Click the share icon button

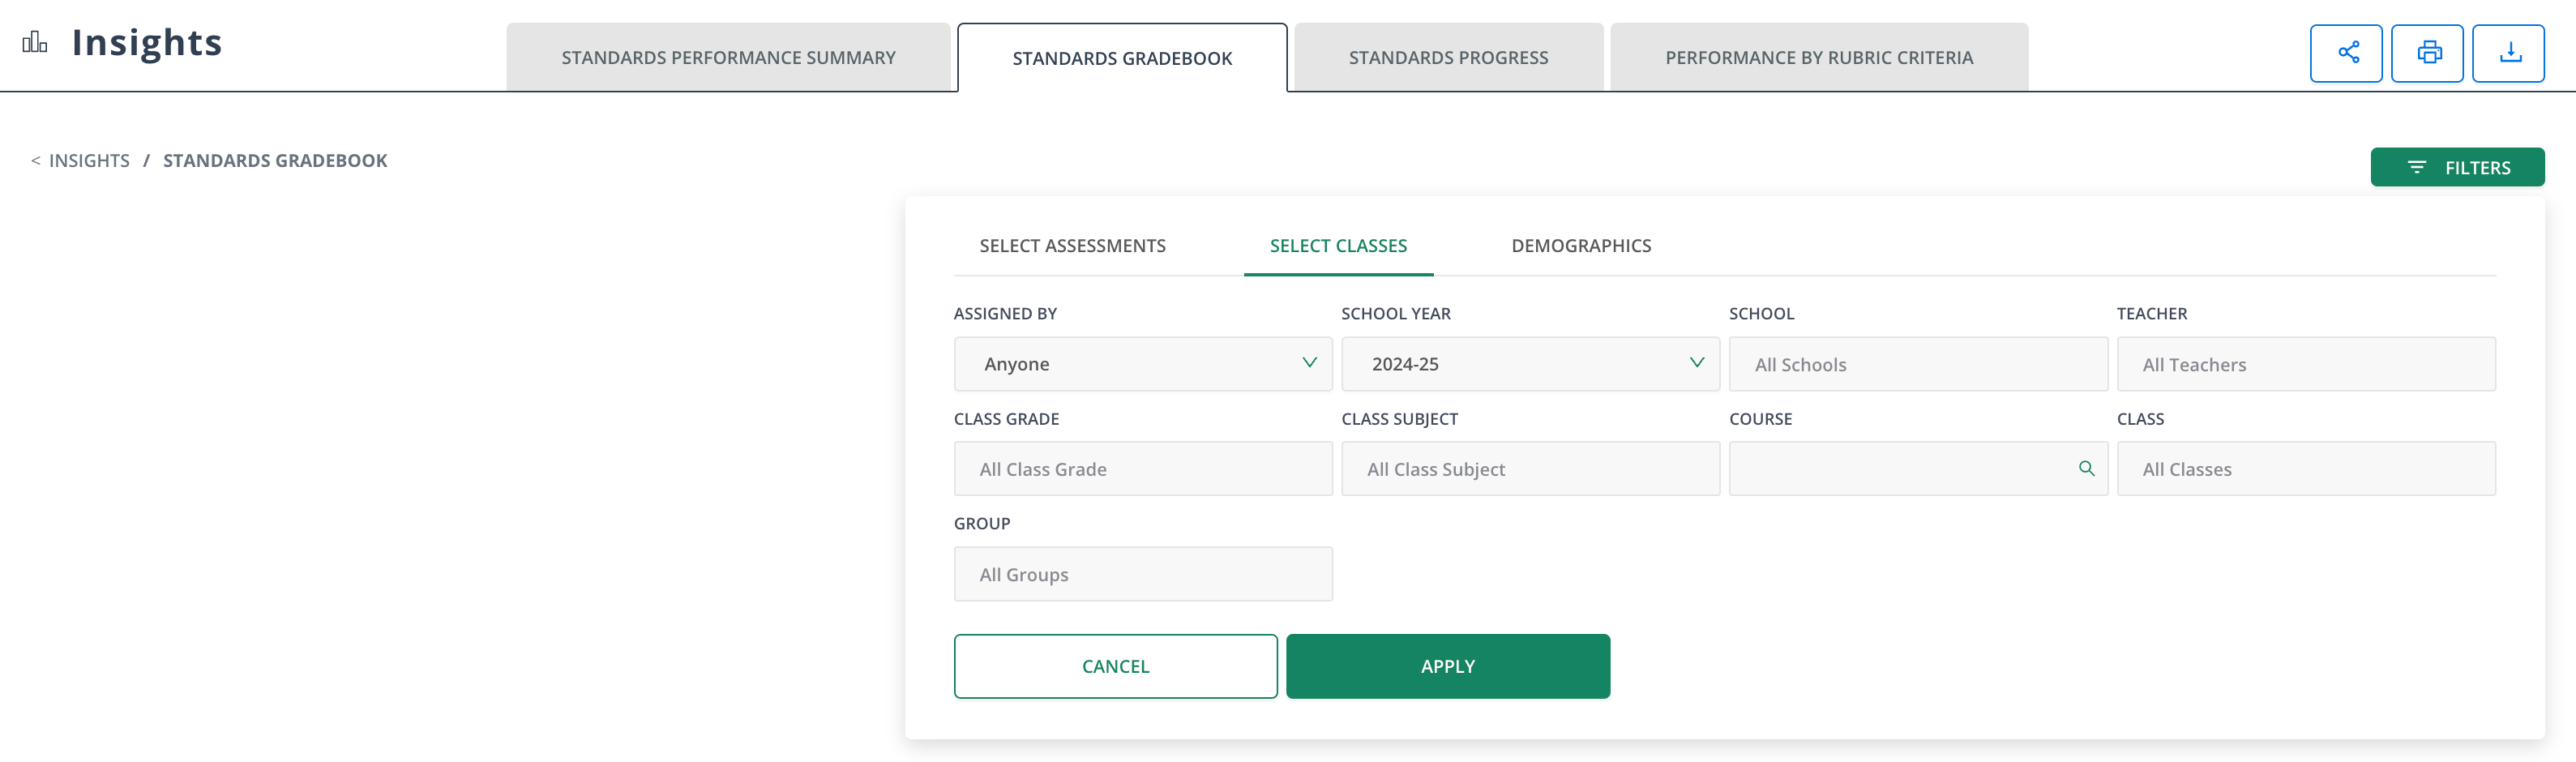2346,53
